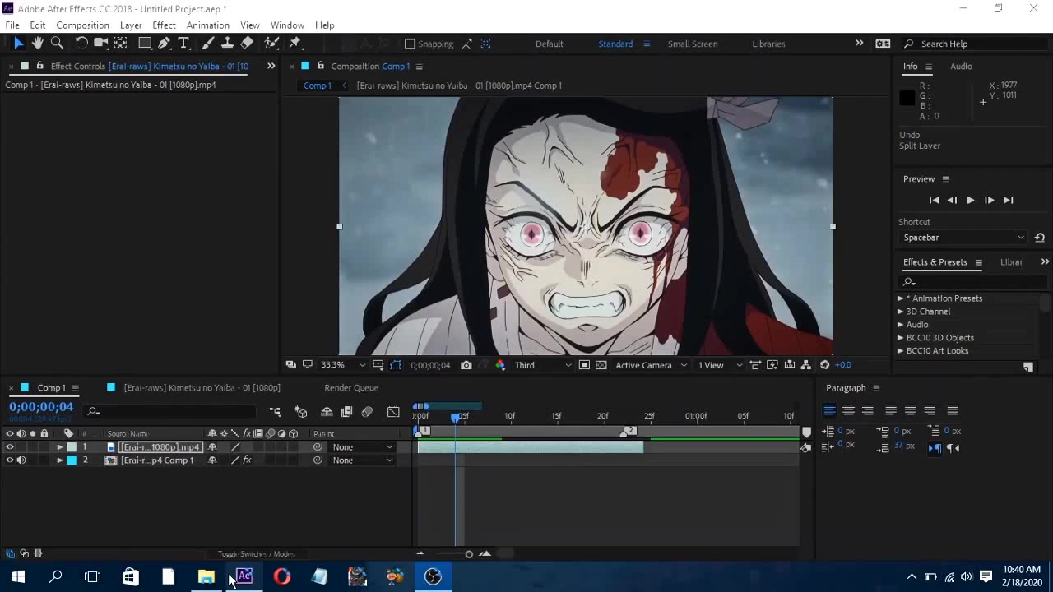Select the Hand tool
The image size is (1053, 592).
[x=37, y=44]
